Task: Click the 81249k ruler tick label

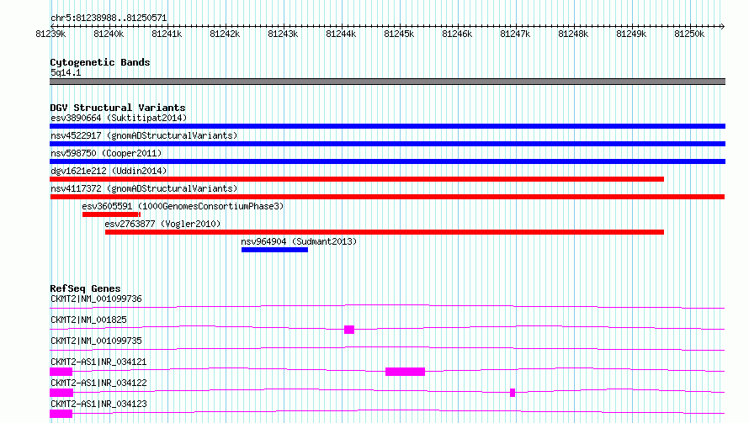Action: (631, 34)
